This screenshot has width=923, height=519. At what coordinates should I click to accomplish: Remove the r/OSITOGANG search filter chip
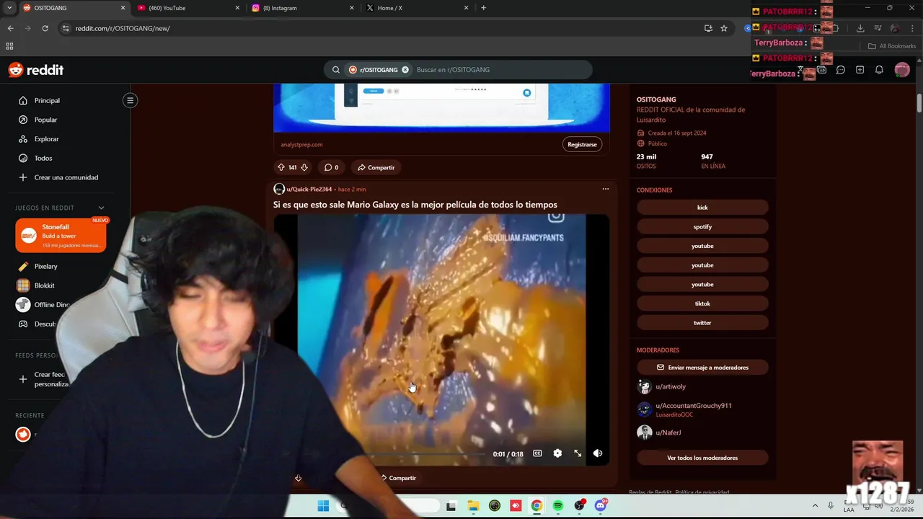(x=405, y=70)
